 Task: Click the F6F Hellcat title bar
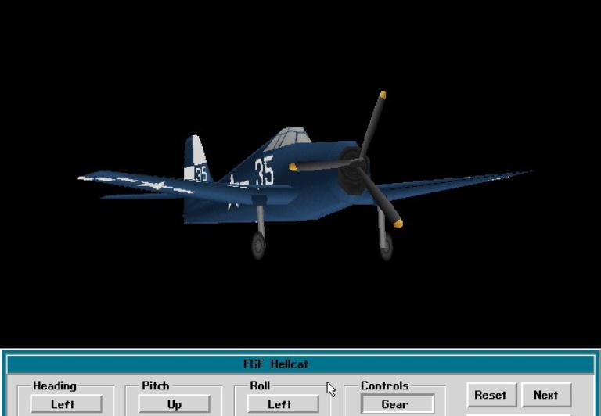[300, 364]
